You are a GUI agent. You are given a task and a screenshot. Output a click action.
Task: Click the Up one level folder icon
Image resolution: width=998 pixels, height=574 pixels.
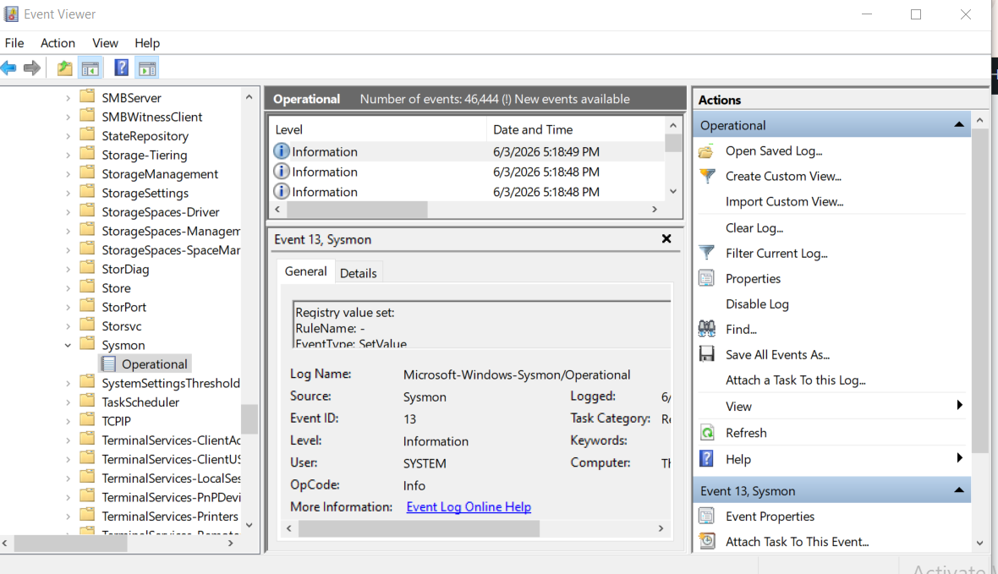click(x=64, y=68)
